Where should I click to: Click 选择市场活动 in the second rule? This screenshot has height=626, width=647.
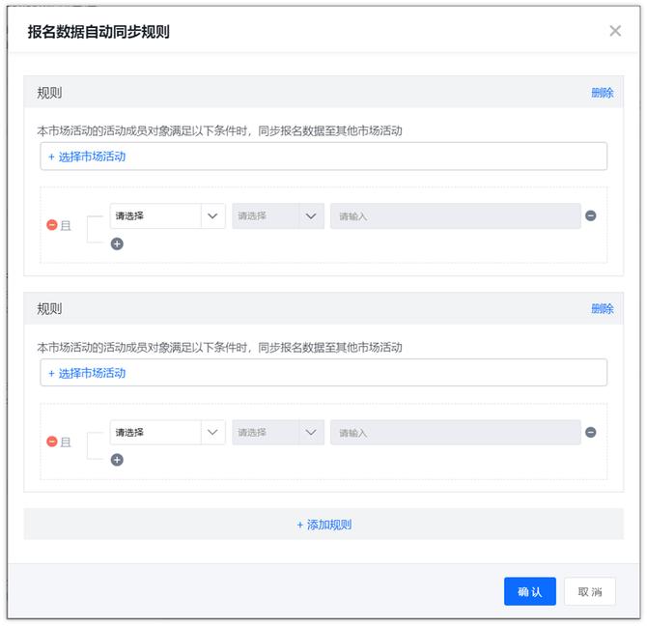(87, 373)
